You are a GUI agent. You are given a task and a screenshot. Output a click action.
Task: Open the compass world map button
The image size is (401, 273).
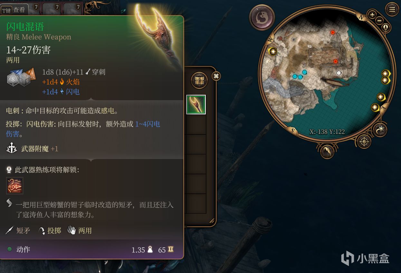(364, 141)
